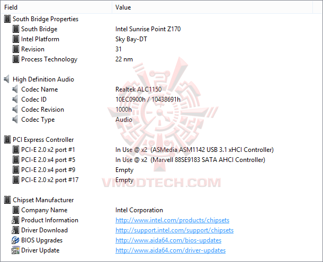The width and height of the screenshot is (323, 262).
Task: Click the Driver Download link icon
Action: (15, 230)
